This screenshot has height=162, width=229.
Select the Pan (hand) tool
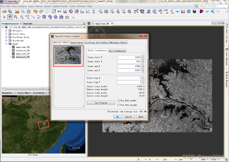tap(10, 17)
